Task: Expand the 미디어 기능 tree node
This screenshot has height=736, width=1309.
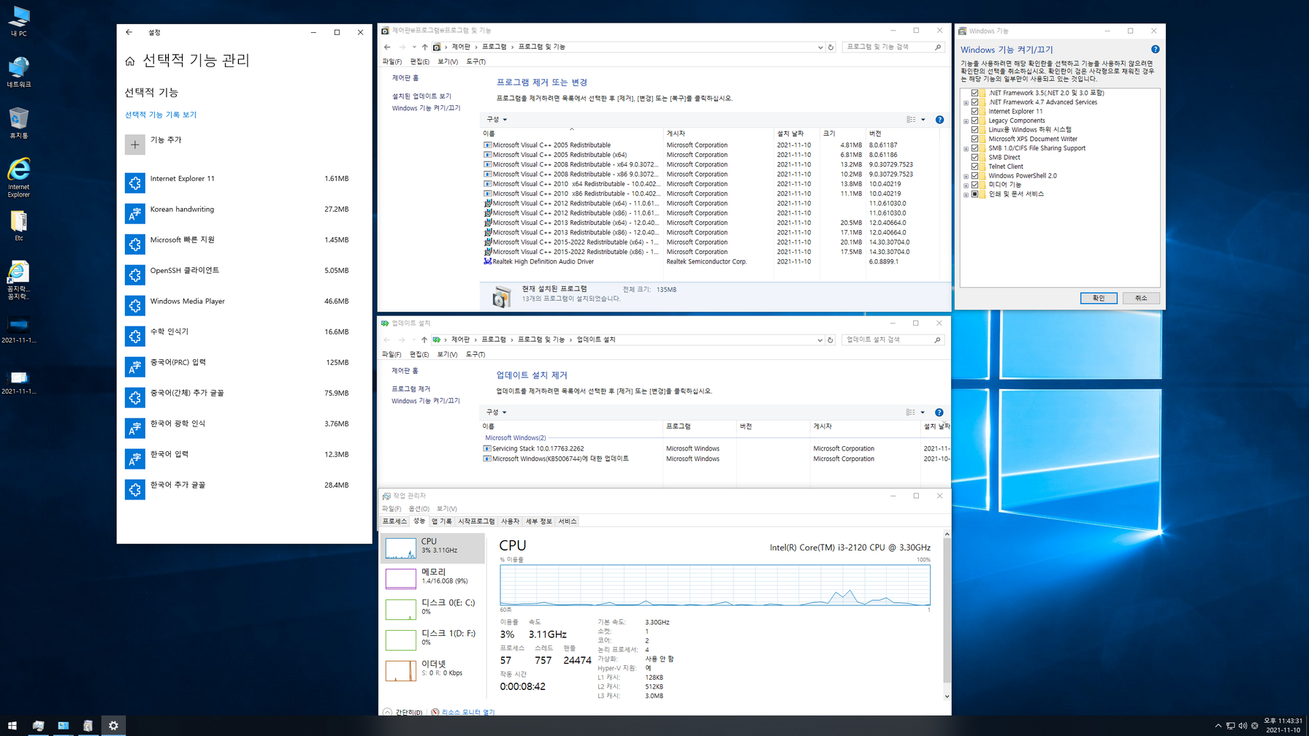Action: coord(966,185)
